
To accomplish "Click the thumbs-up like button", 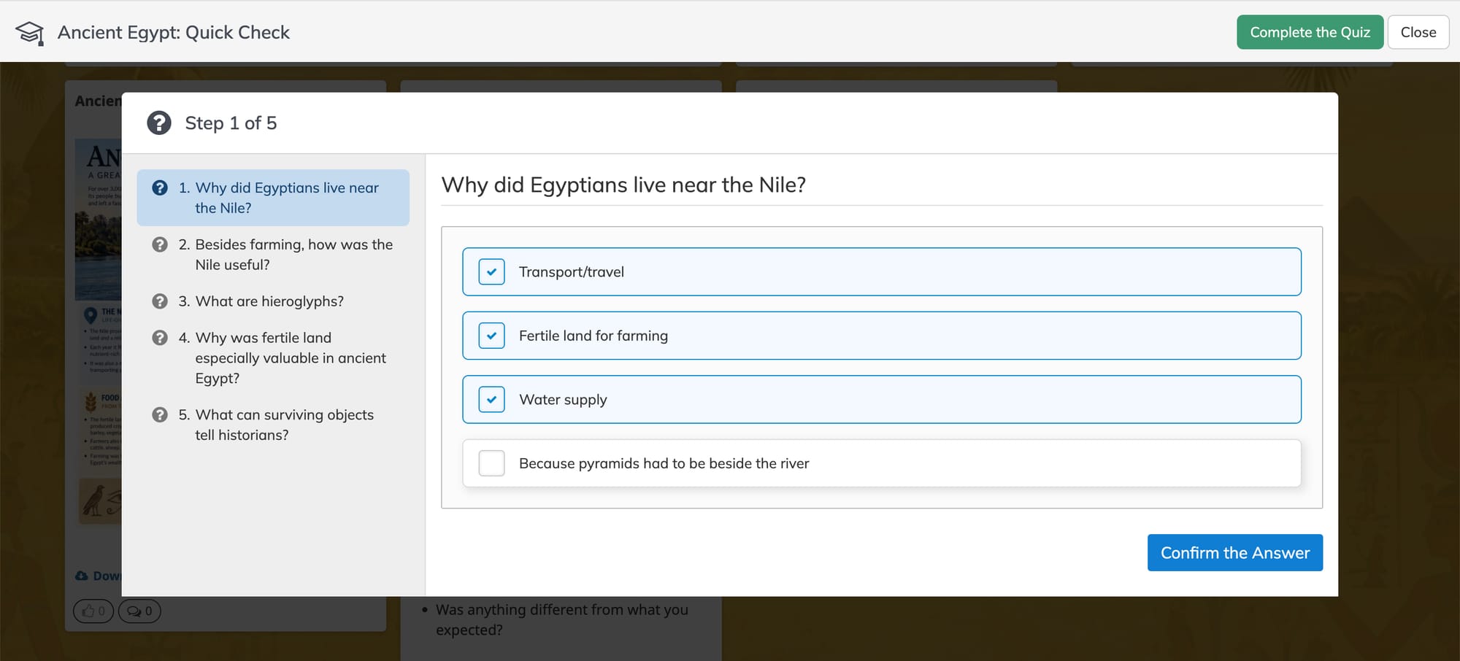I will tap(93, 611).
